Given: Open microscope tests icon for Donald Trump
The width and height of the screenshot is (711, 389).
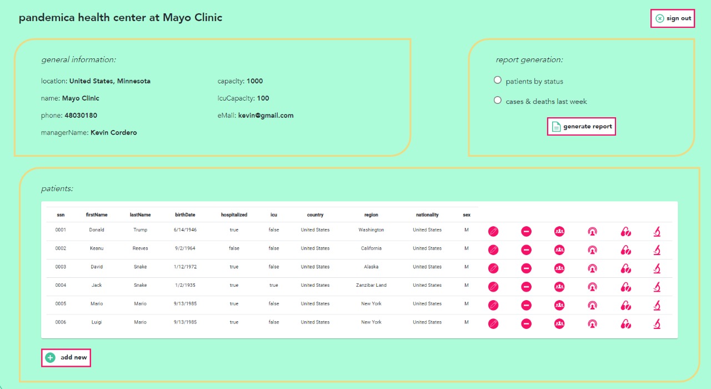Looking at the screenshot, I should click(657, 231).
